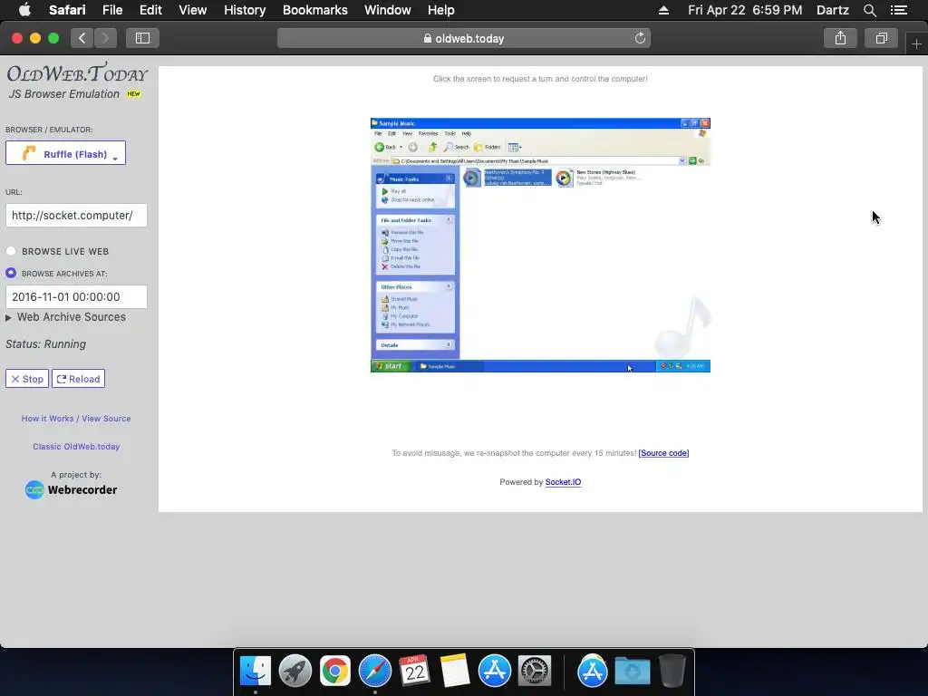Open the Ruffle (Flash) browser dropdown
This screenshot has height=696, width=928.
[x=65, y=153]
